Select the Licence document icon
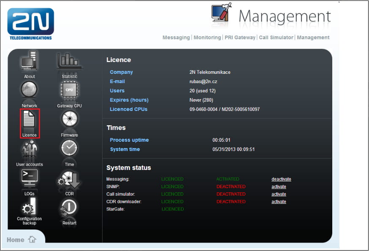The width and height of the screenshot is (369, 251). point(29,119)
